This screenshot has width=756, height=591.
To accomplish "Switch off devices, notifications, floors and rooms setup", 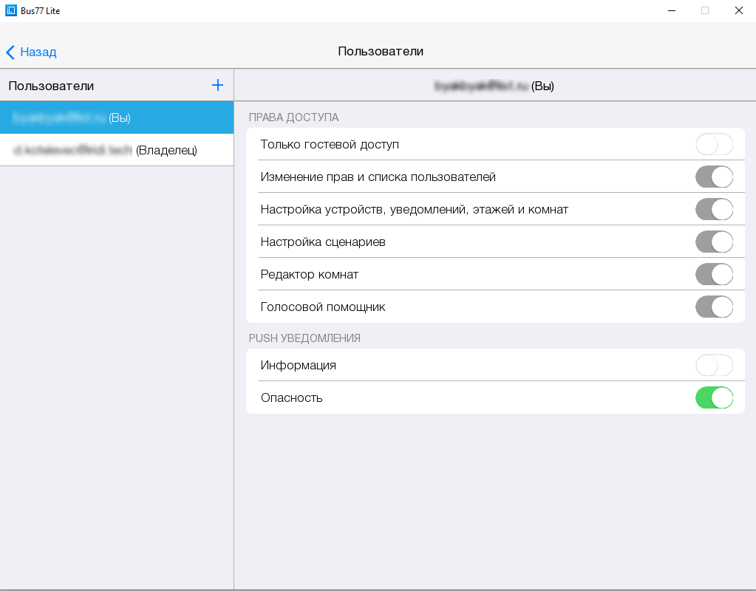I will (x=714, y=209).
